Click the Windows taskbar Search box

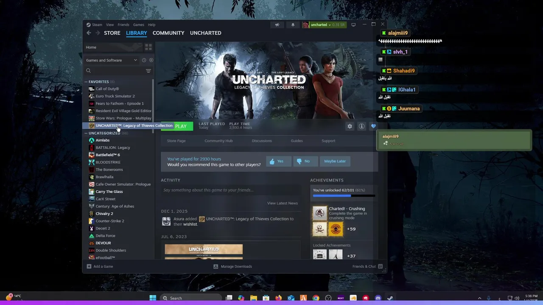point(191,298)
